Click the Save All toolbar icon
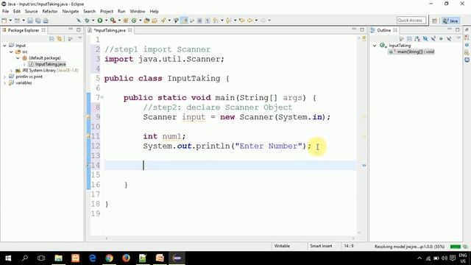471x265 pixels. [x=38, y=21]
